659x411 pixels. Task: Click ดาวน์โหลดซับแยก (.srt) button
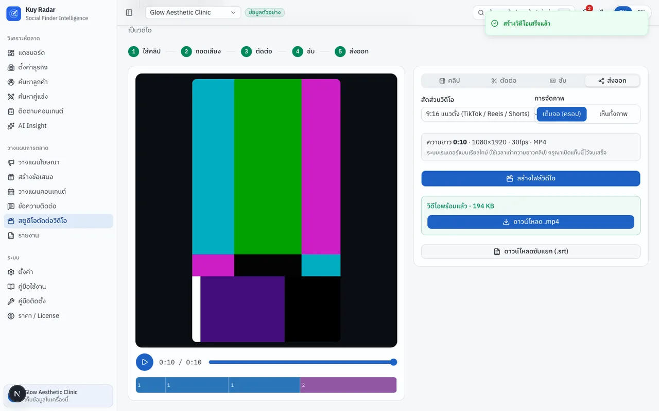click(x=531, y=251)
